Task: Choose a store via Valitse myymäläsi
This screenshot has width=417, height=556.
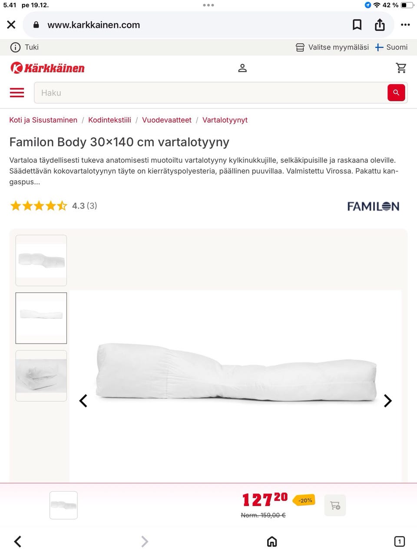Action: click(x=332, y=47)
